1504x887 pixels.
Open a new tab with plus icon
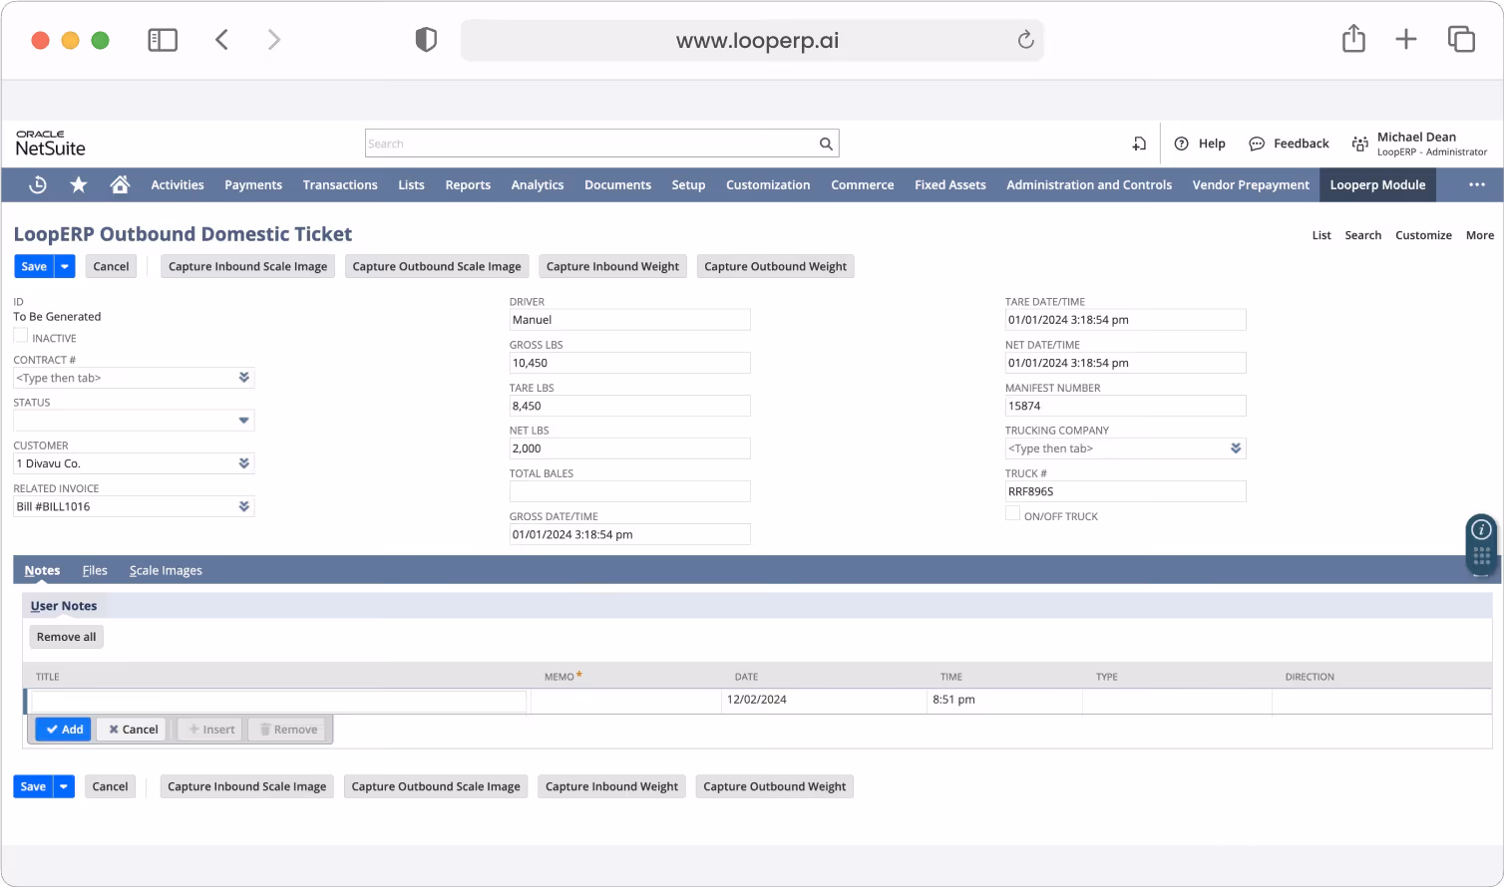[x=1406, y=40]
